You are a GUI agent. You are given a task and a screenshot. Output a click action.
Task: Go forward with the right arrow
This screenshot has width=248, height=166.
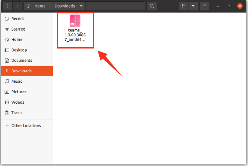click(17, 6)
